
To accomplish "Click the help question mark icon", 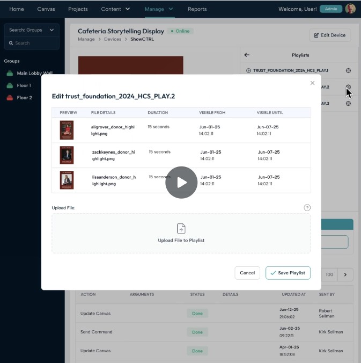I will pyautogui.click(x=307, y=208).
